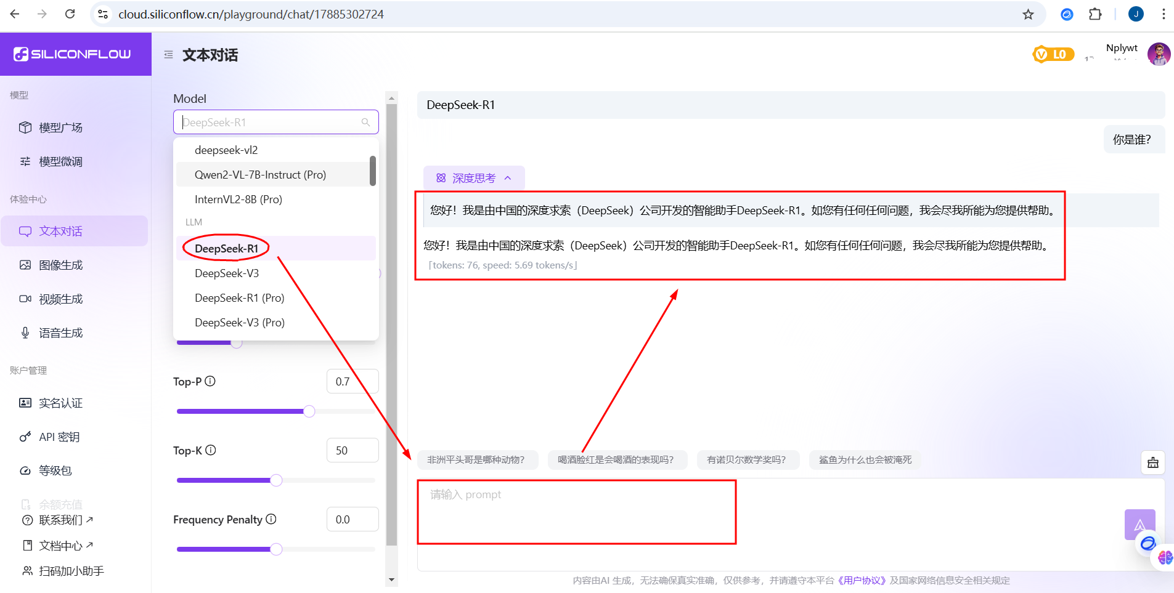Open 模型微调 fine-tuning page
This screenshot has height=593, width=1174.
[x=60, y=161]
